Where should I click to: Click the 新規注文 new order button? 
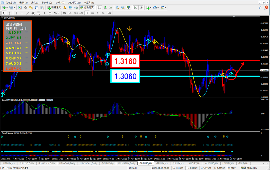click(x=54, y=7)
